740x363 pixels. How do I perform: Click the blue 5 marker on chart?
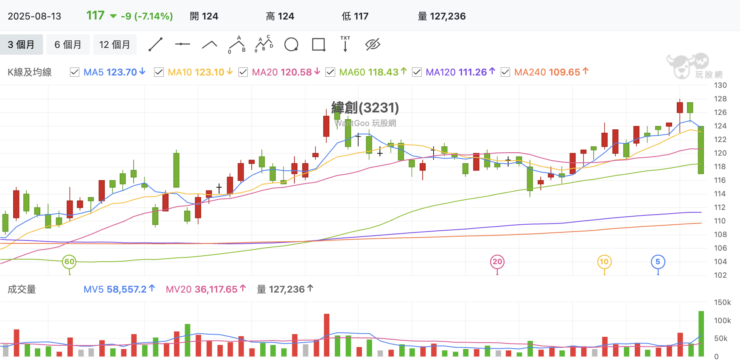[658, 262]
